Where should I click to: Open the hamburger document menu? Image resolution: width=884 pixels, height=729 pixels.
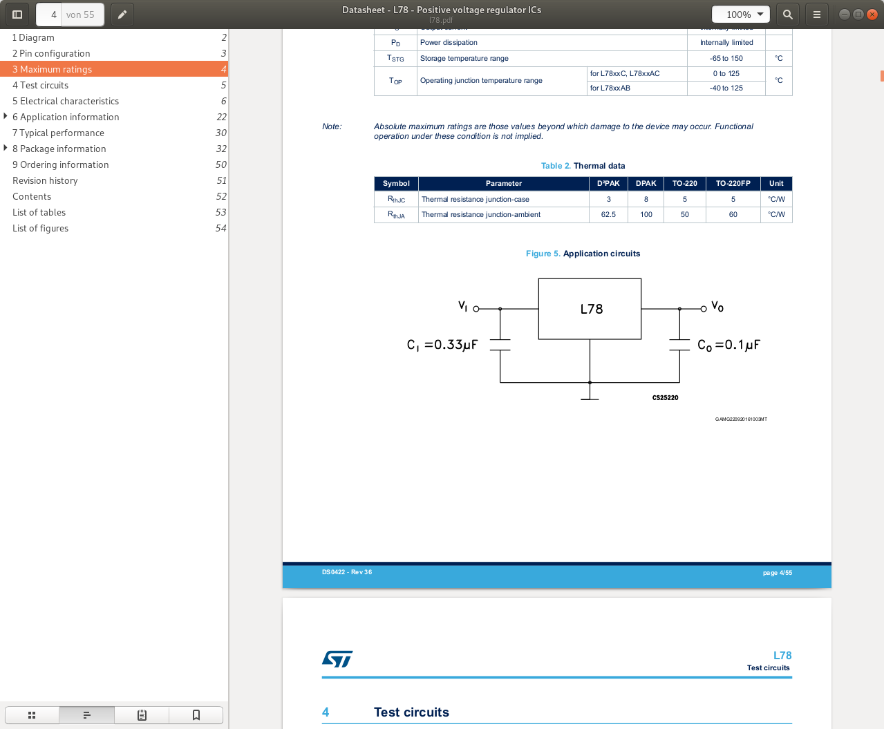817,15
